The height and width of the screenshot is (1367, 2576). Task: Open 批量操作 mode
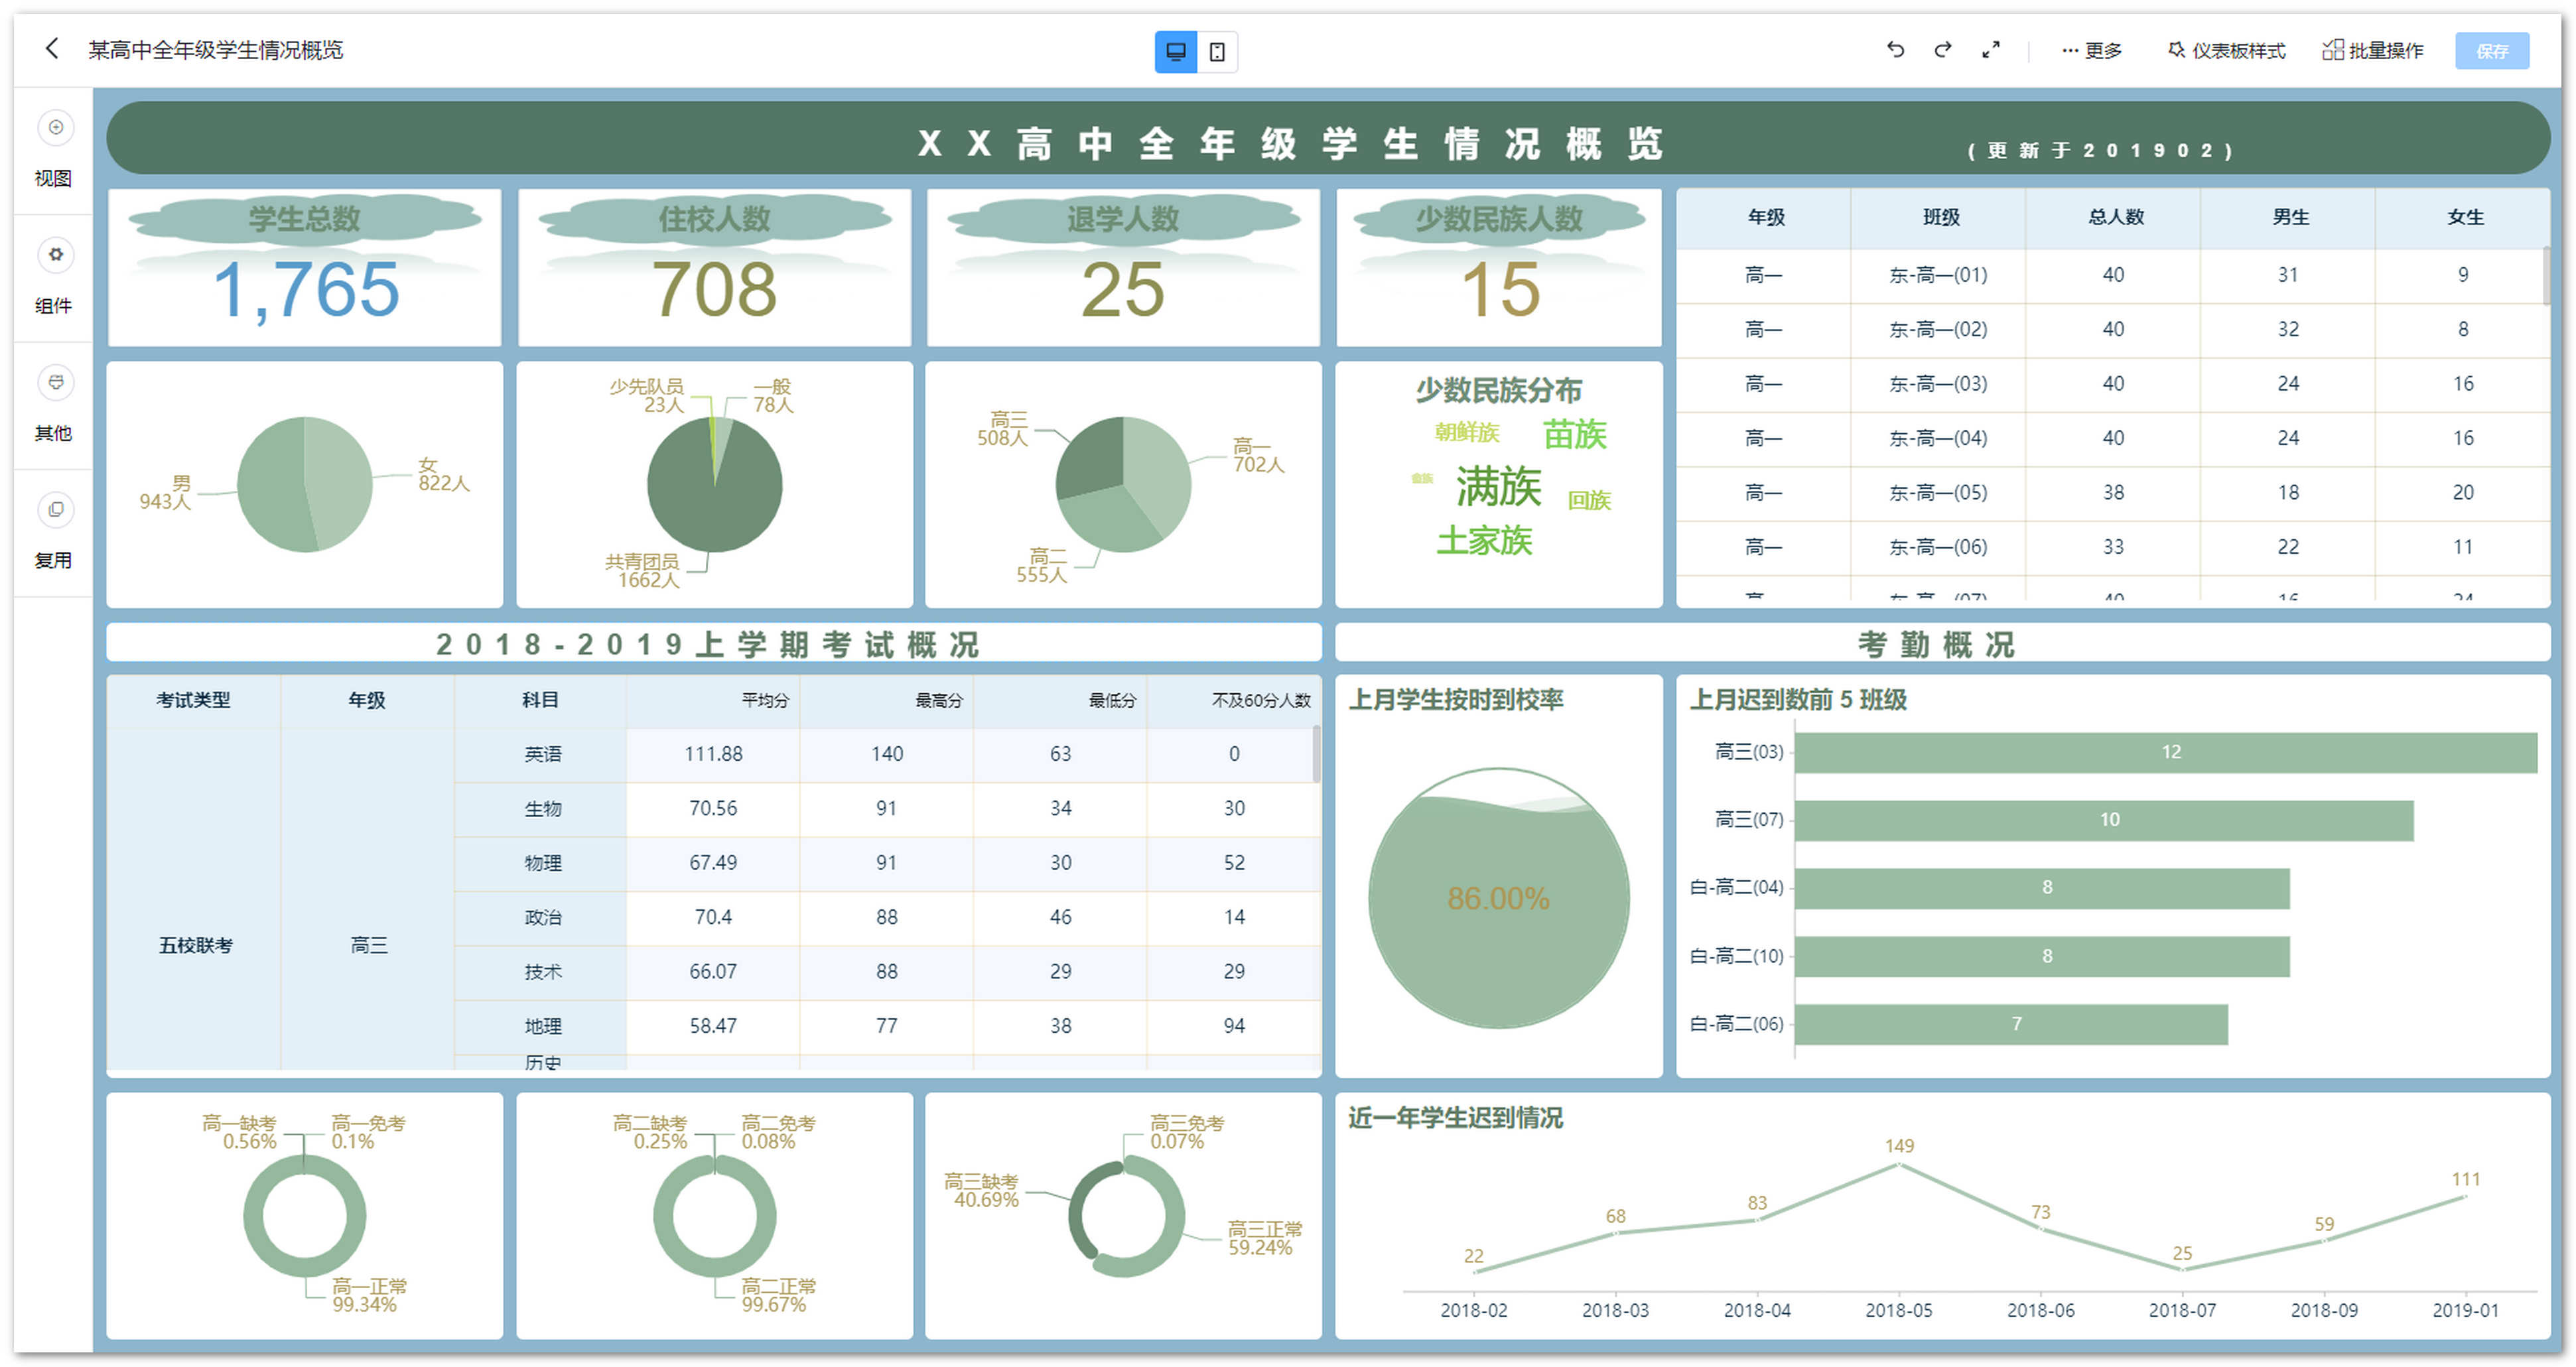(2372, 50)
